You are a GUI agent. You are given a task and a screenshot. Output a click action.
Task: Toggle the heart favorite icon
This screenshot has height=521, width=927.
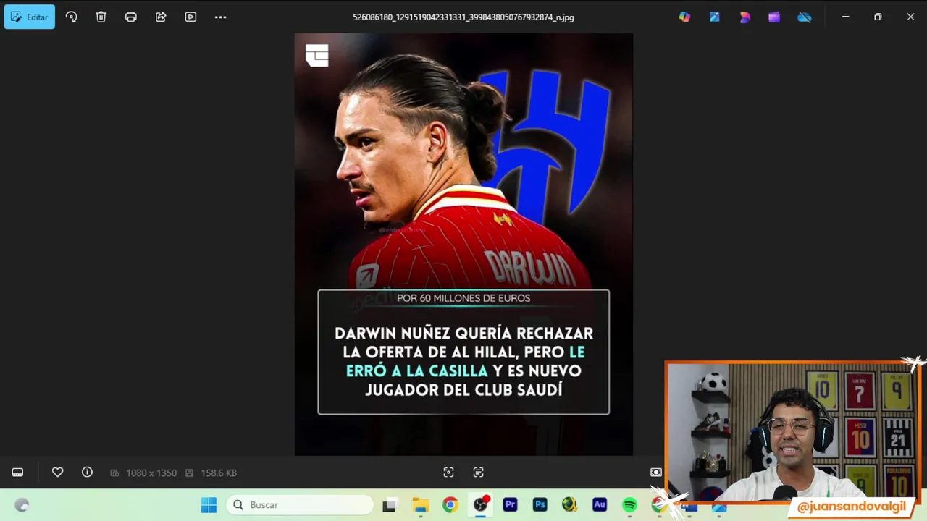tap(58, 473)
